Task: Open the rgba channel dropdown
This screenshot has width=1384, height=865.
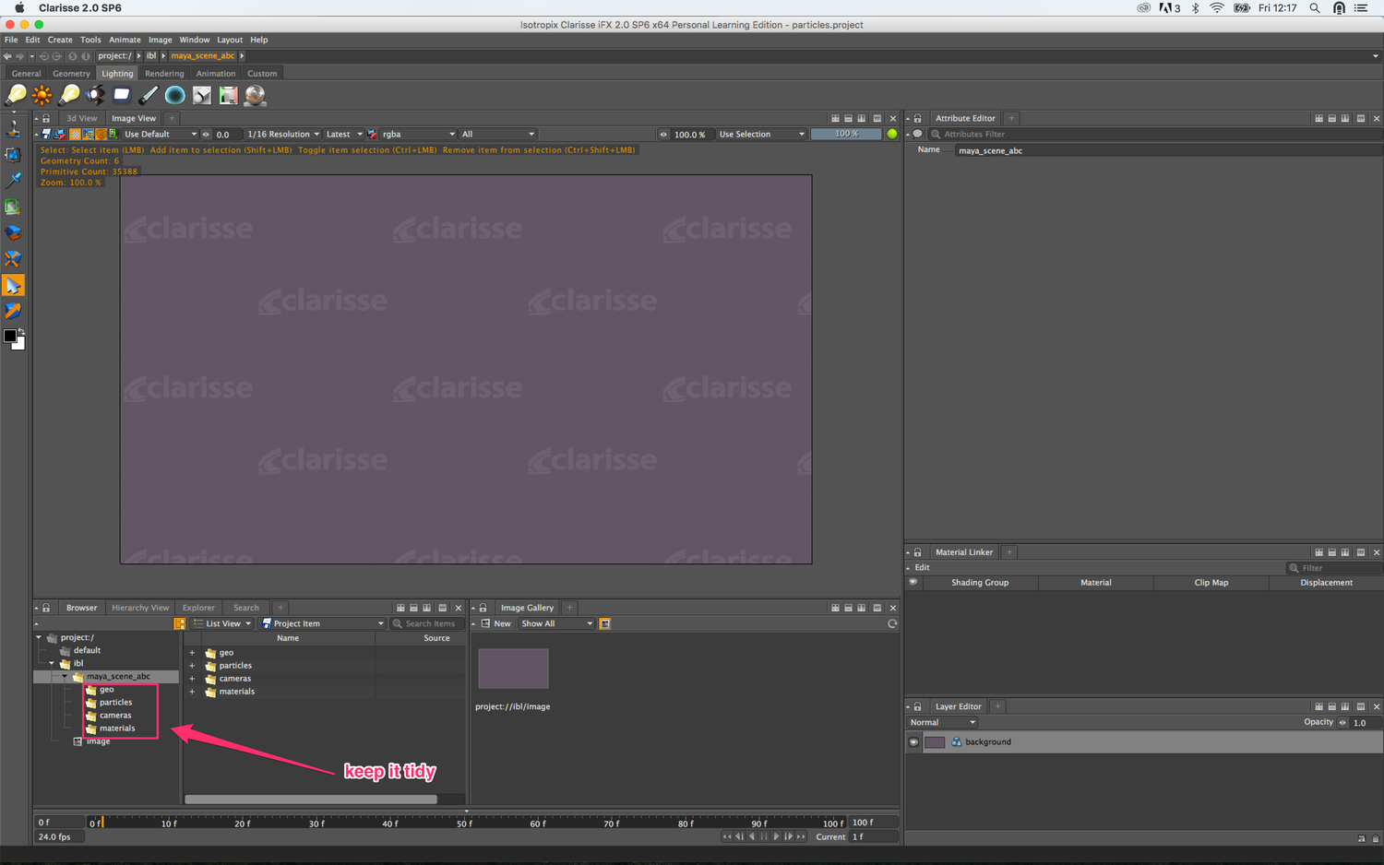Action: 418,135
